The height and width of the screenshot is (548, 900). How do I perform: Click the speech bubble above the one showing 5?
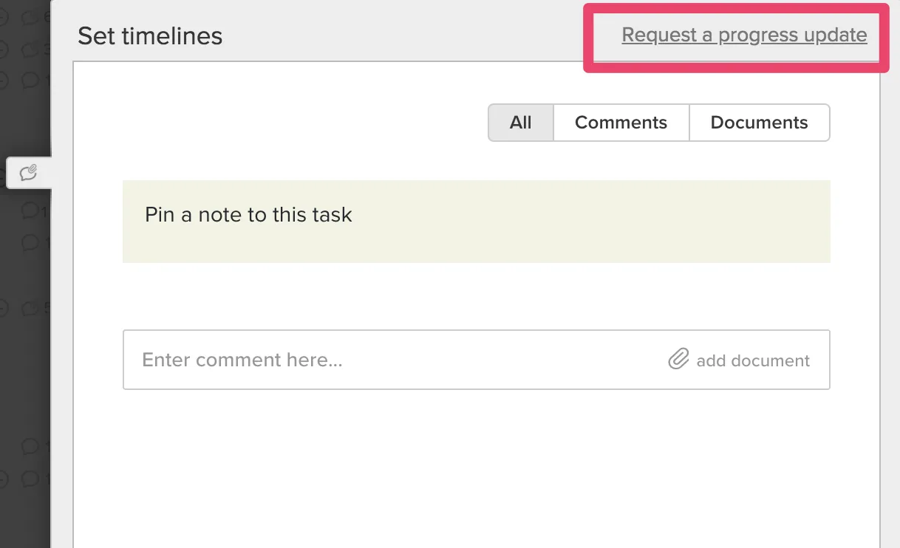click(x=31, y=242)
